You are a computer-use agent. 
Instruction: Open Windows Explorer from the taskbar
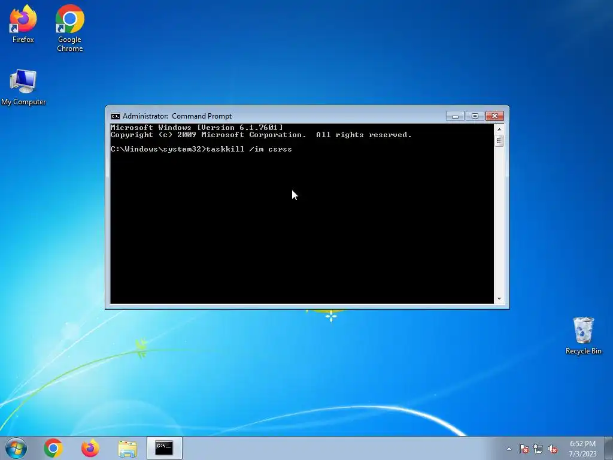(128, 448)
